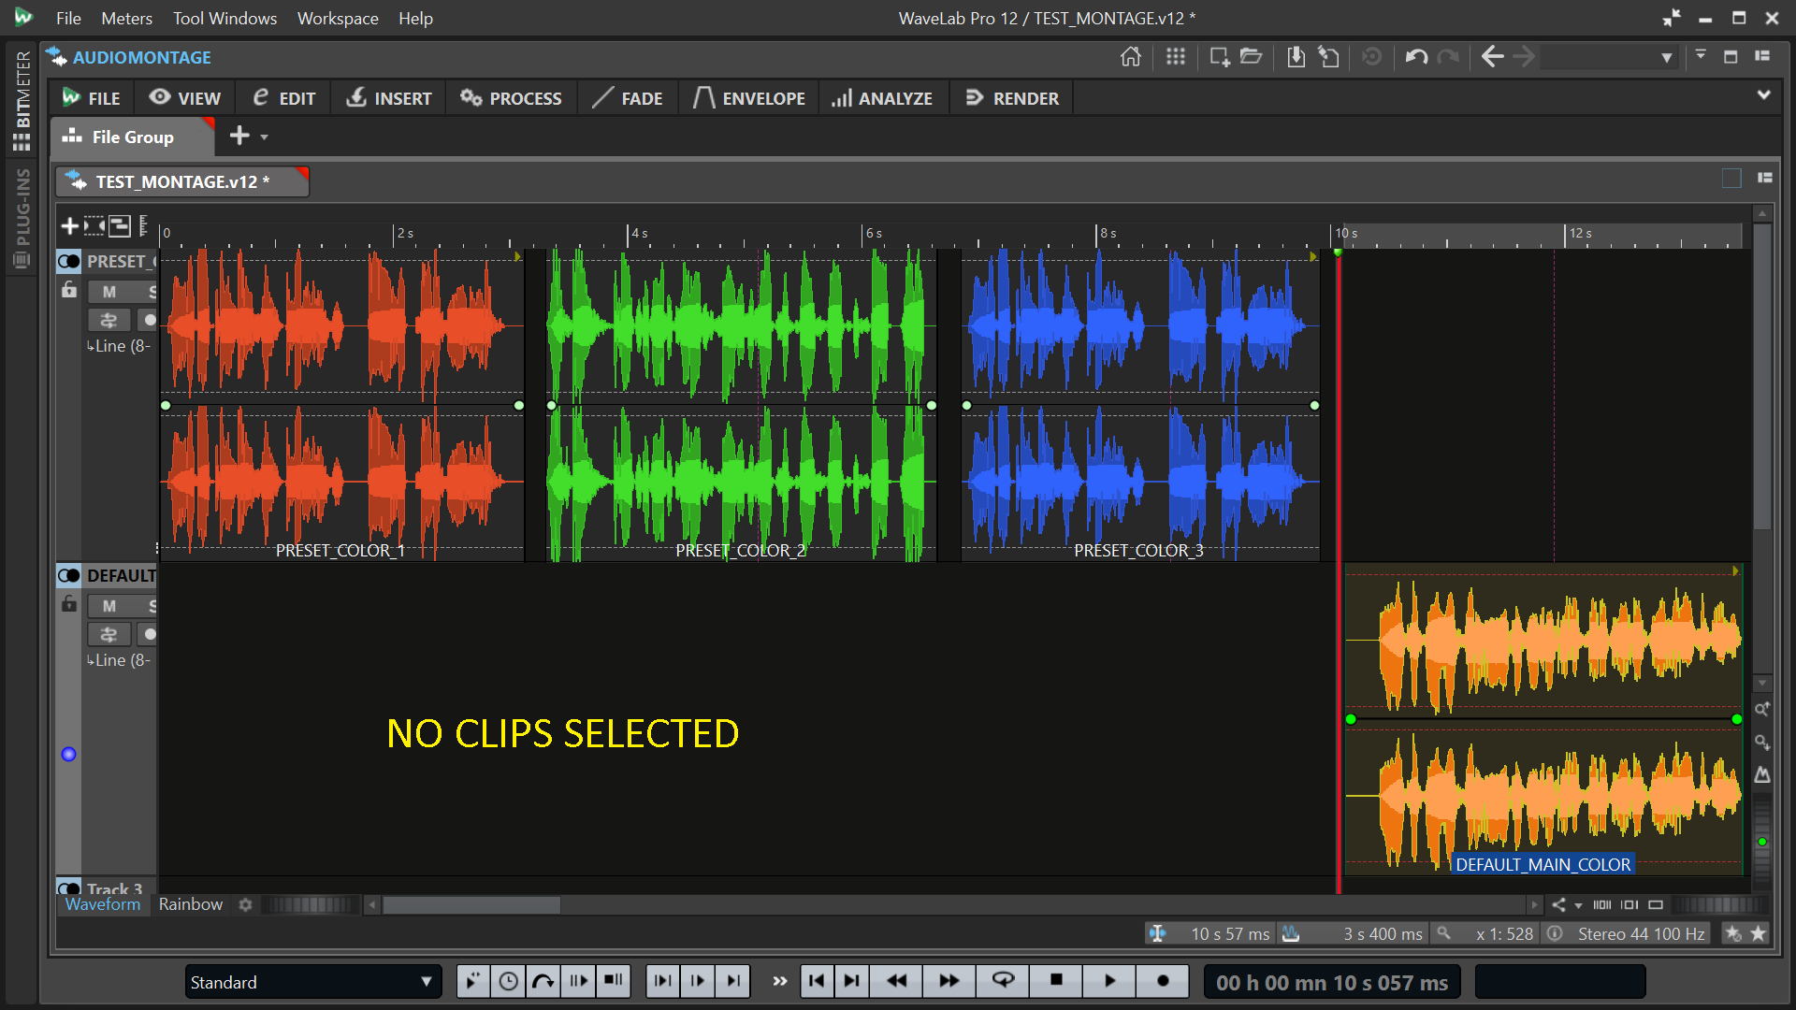Toggle the loop playback icon
Image resolution: width=1796 pixels, height=1010 pixels.
(1003, 980)
